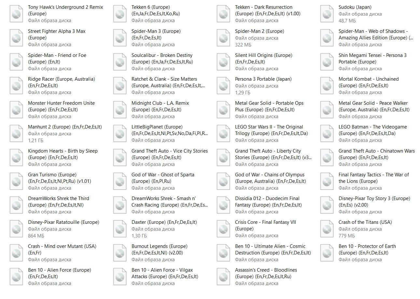Click the '864 МБ' size under Ratatouille
Screen dimensions: 420x299
pyautogui.click(x=36, y=236)
